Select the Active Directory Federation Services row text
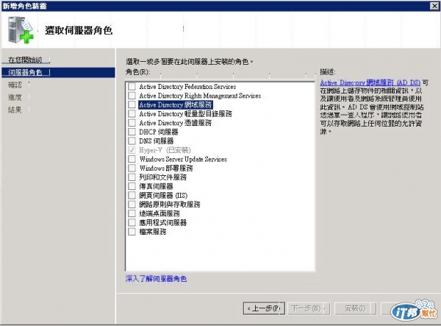 187,86
